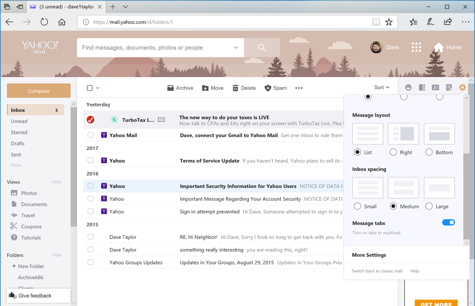Click the magnifier search button
The width and height of the screenshot is (475, 306).
click(262, 47)
